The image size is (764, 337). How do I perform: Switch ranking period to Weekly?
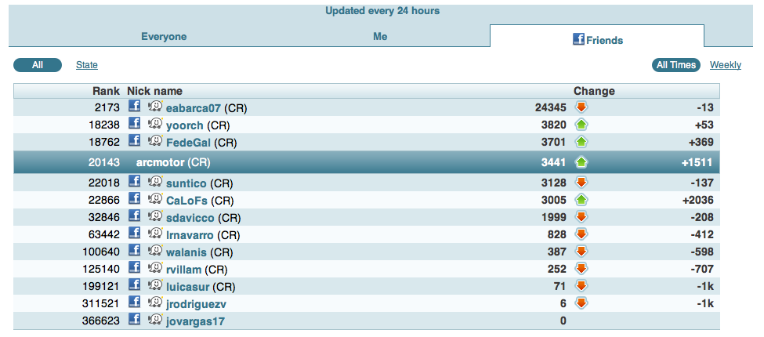coord(725,65)
